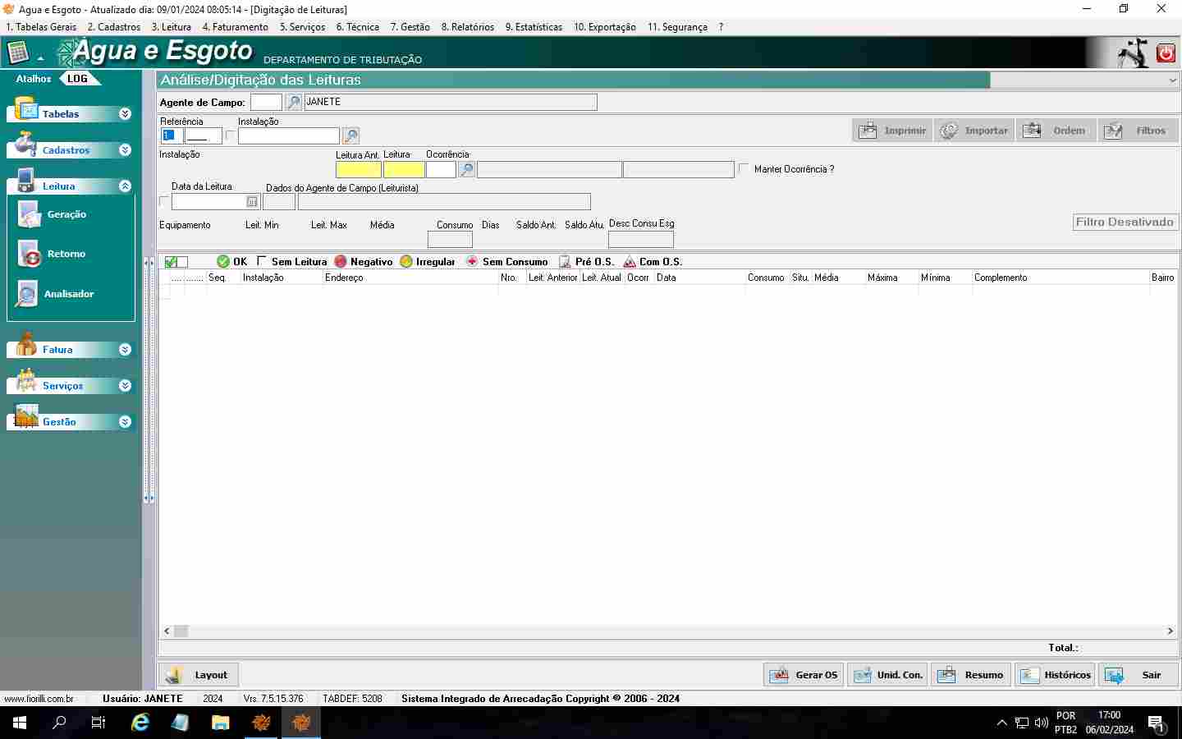Enable the Manter Ocorrência checkbox
Image resolution: width=1182 pixels, height=739 pixels.
pos(744,169)
